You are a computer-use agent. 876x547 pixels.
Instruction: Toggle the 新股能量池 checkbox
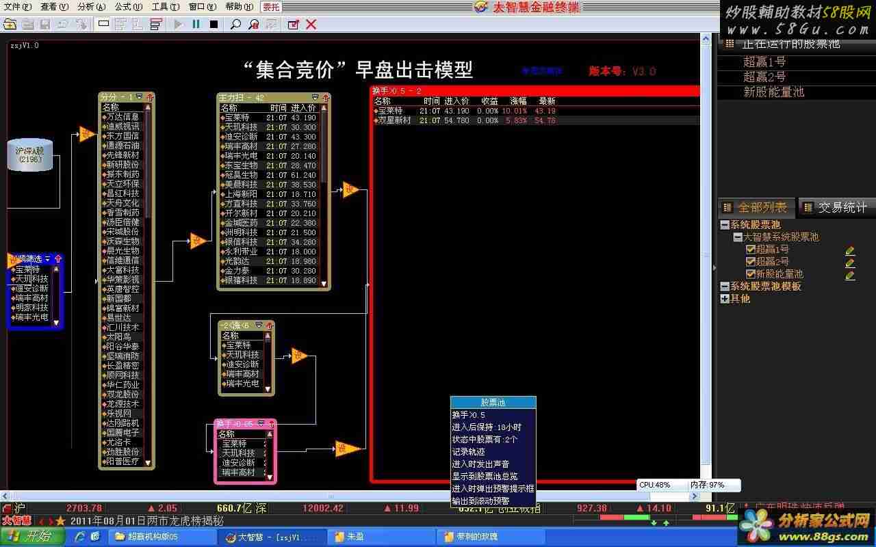(x=751, y=274)
